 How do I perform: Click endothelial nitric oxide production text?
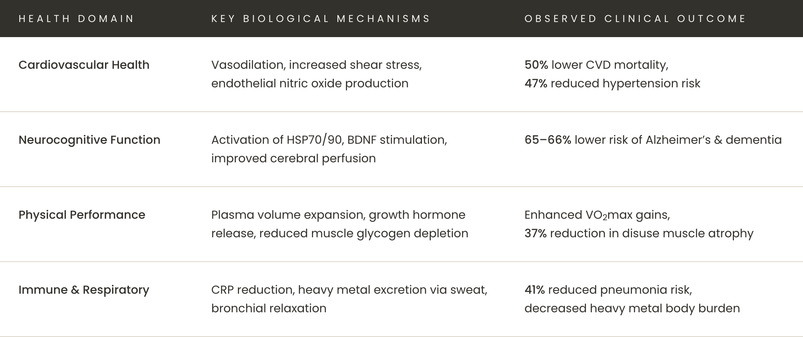coord(310,83)
